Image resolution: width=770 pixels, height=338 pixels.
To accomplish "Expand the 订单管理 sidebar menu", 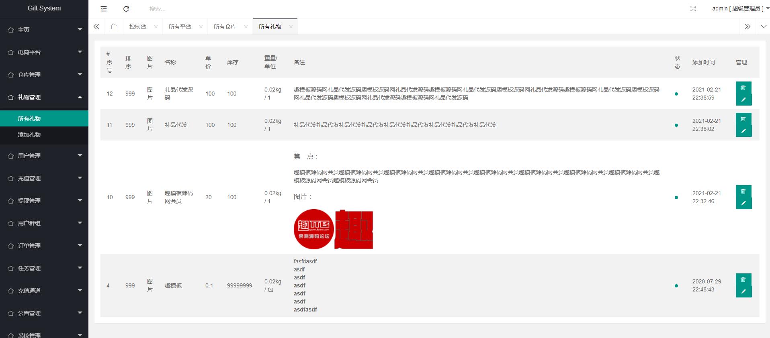I will click(x=44, y=246).
